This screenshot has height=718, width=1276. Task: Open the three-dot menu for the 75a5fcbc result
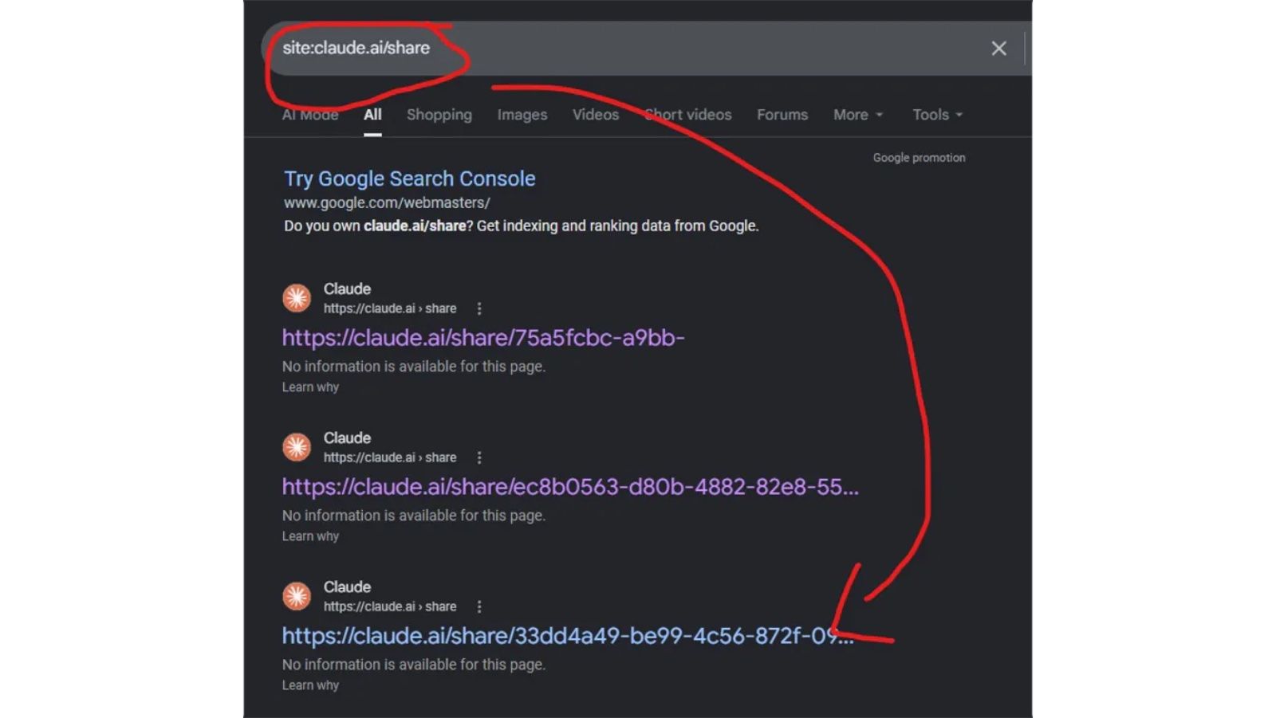pos(479,308)
